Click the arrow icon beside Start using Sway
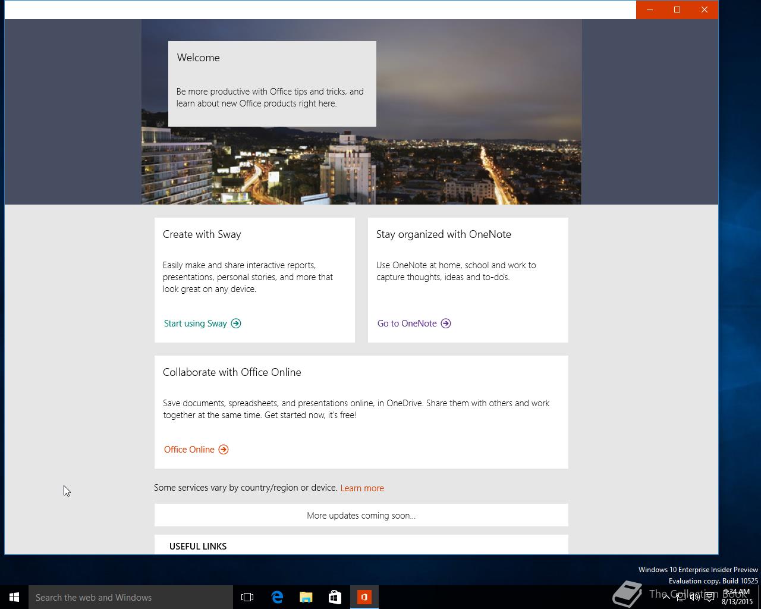Viewport: 761px width, 609px height. coord(236,324)
